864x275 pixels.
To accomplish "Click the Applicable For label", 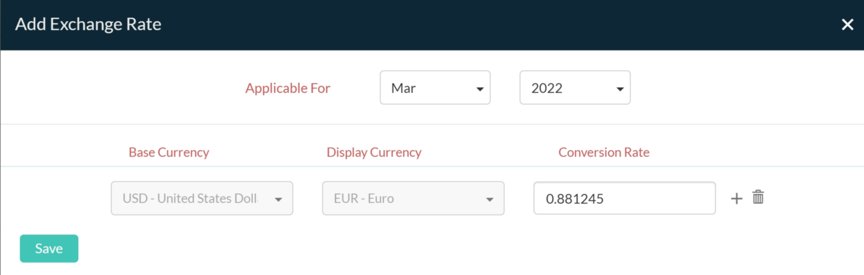I will click(288, 88).
